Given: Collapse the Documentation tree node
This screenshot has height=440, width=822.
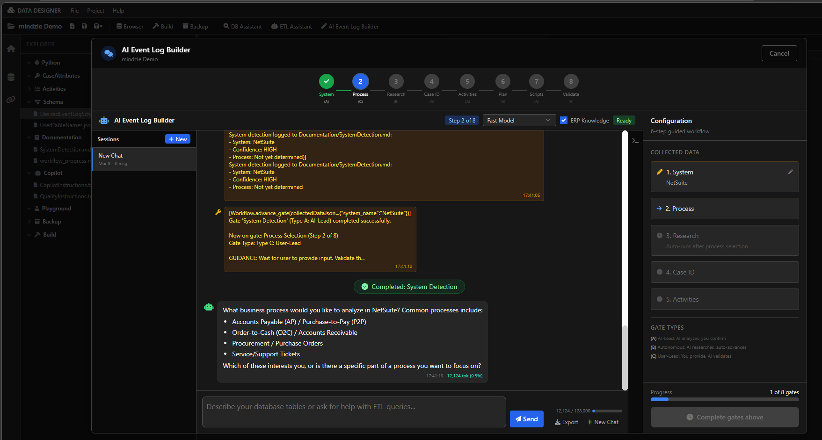Looking at the screenshot, I should [x=29, y=137].
